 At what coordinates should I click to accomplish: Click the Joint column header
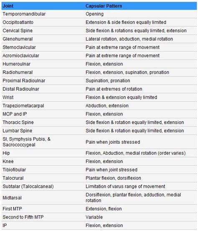[8, 6]
